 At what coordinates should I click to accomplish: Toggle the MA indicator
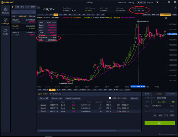point(52,90)
